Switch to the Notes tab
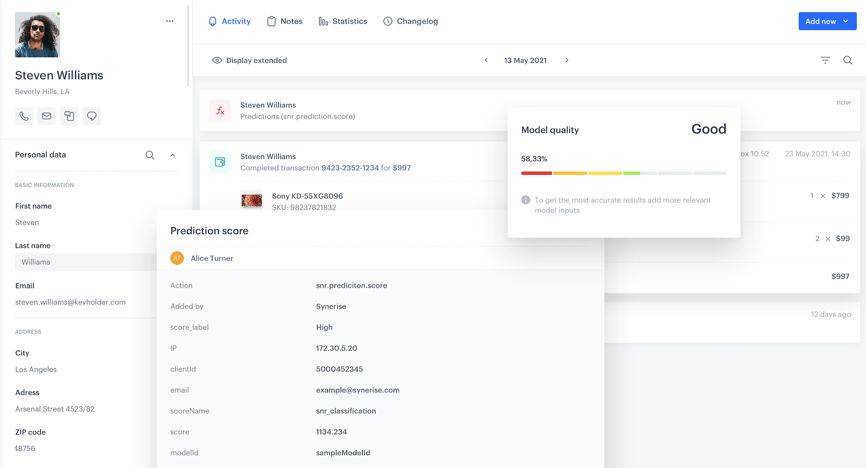866x468 pixels. [285, 21]
